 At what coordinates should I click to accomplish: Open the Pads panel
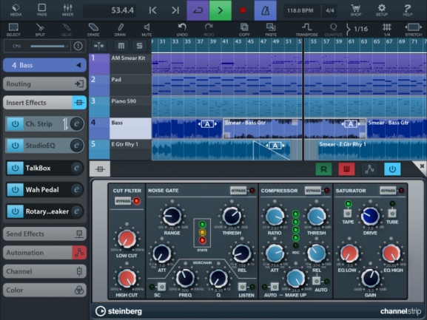(x=41, y=10)
